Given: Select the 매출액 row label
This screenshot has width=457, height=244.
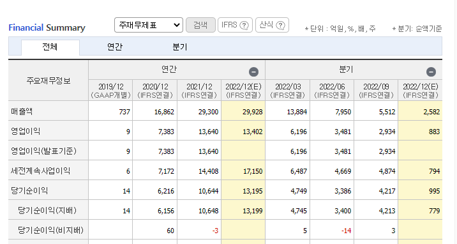Looking at the screenshot, I should (x=22, y=112).
